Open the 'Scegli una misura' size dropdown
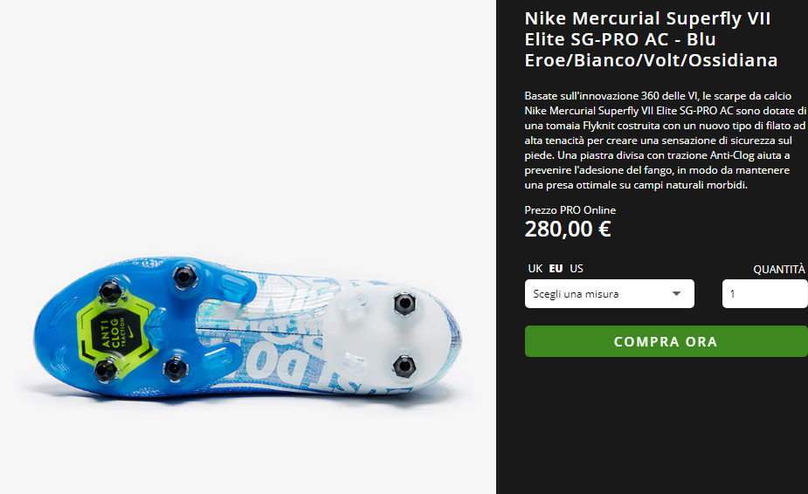 click(x=609, y=293)
